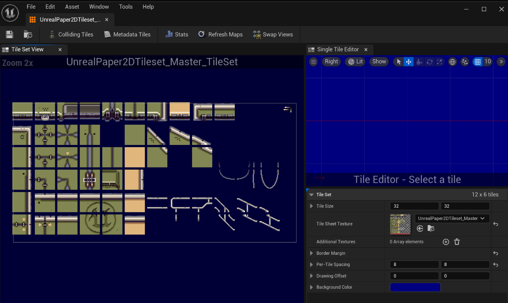Image resolution: width=508 pixels, height=303 pixels.
Task: Pick the Background Color swatch
Action: click(x=415, y=287)
